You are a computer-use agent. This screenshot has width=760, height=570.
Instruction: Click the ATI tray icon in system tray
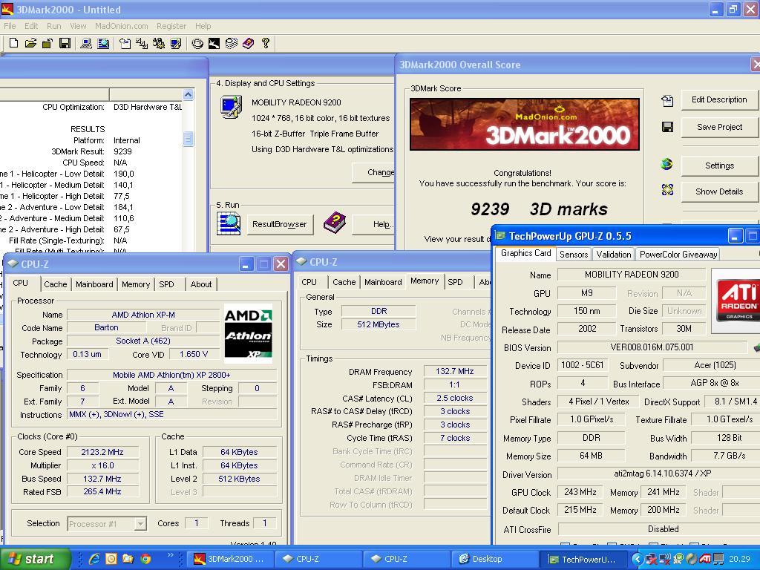point(705,560)
